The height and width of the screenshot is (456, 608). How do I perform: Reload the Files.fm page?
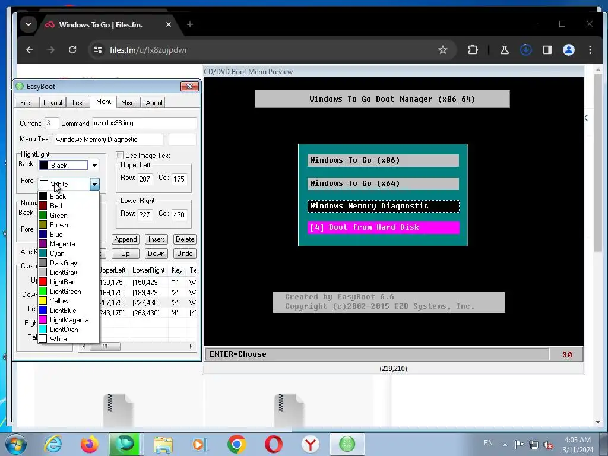72,50
